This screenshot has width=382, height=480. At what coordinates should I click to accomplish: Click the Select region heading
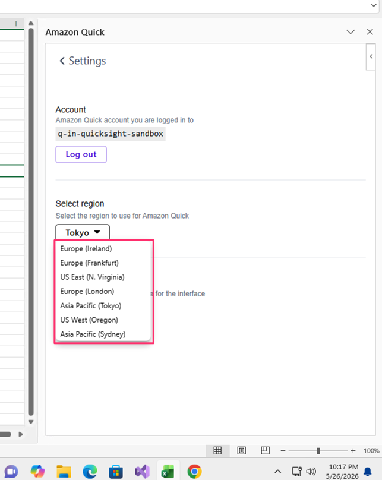tap(80, 204)
